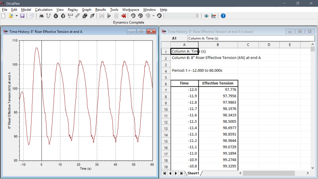Screen dimensions: 318x179
Task: Click the cell with value 97.776
Action: pos(218,89)
